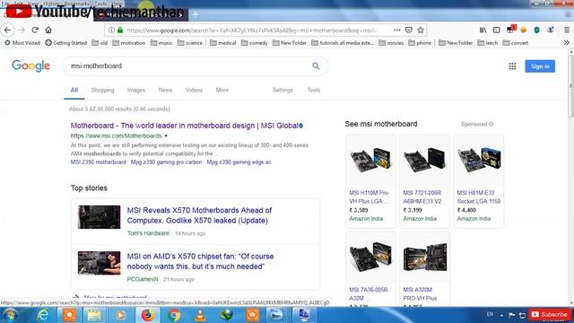Image resolution: width=574 pixels, height=323 pixels.
Task: Open the PCGamesN story thumbnail
Action: (100, 263)
